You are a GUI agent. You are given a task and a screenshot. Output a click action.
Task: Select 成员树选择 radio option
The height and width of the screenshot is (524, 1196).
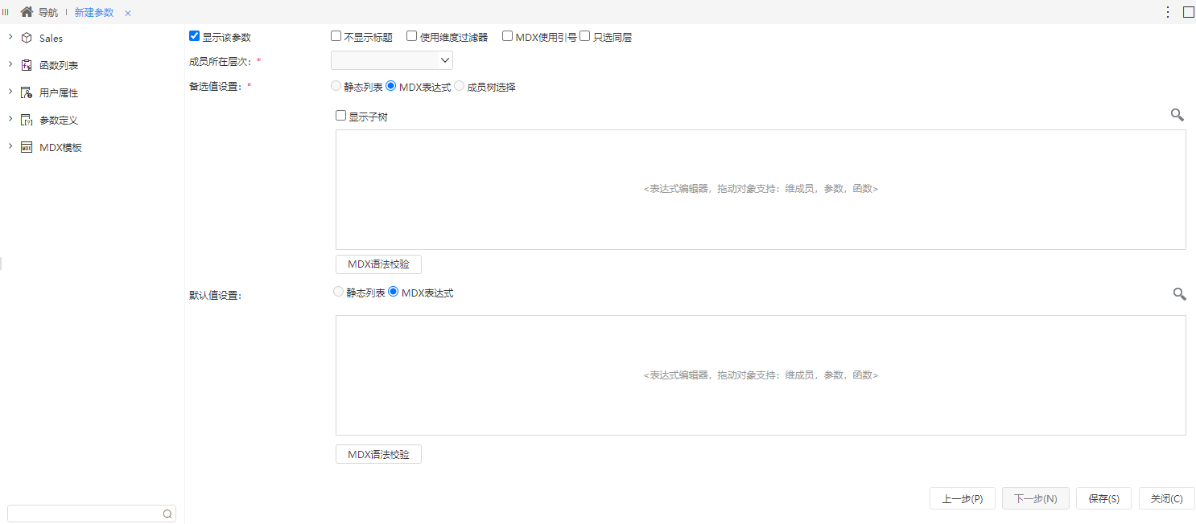[460, 86]
